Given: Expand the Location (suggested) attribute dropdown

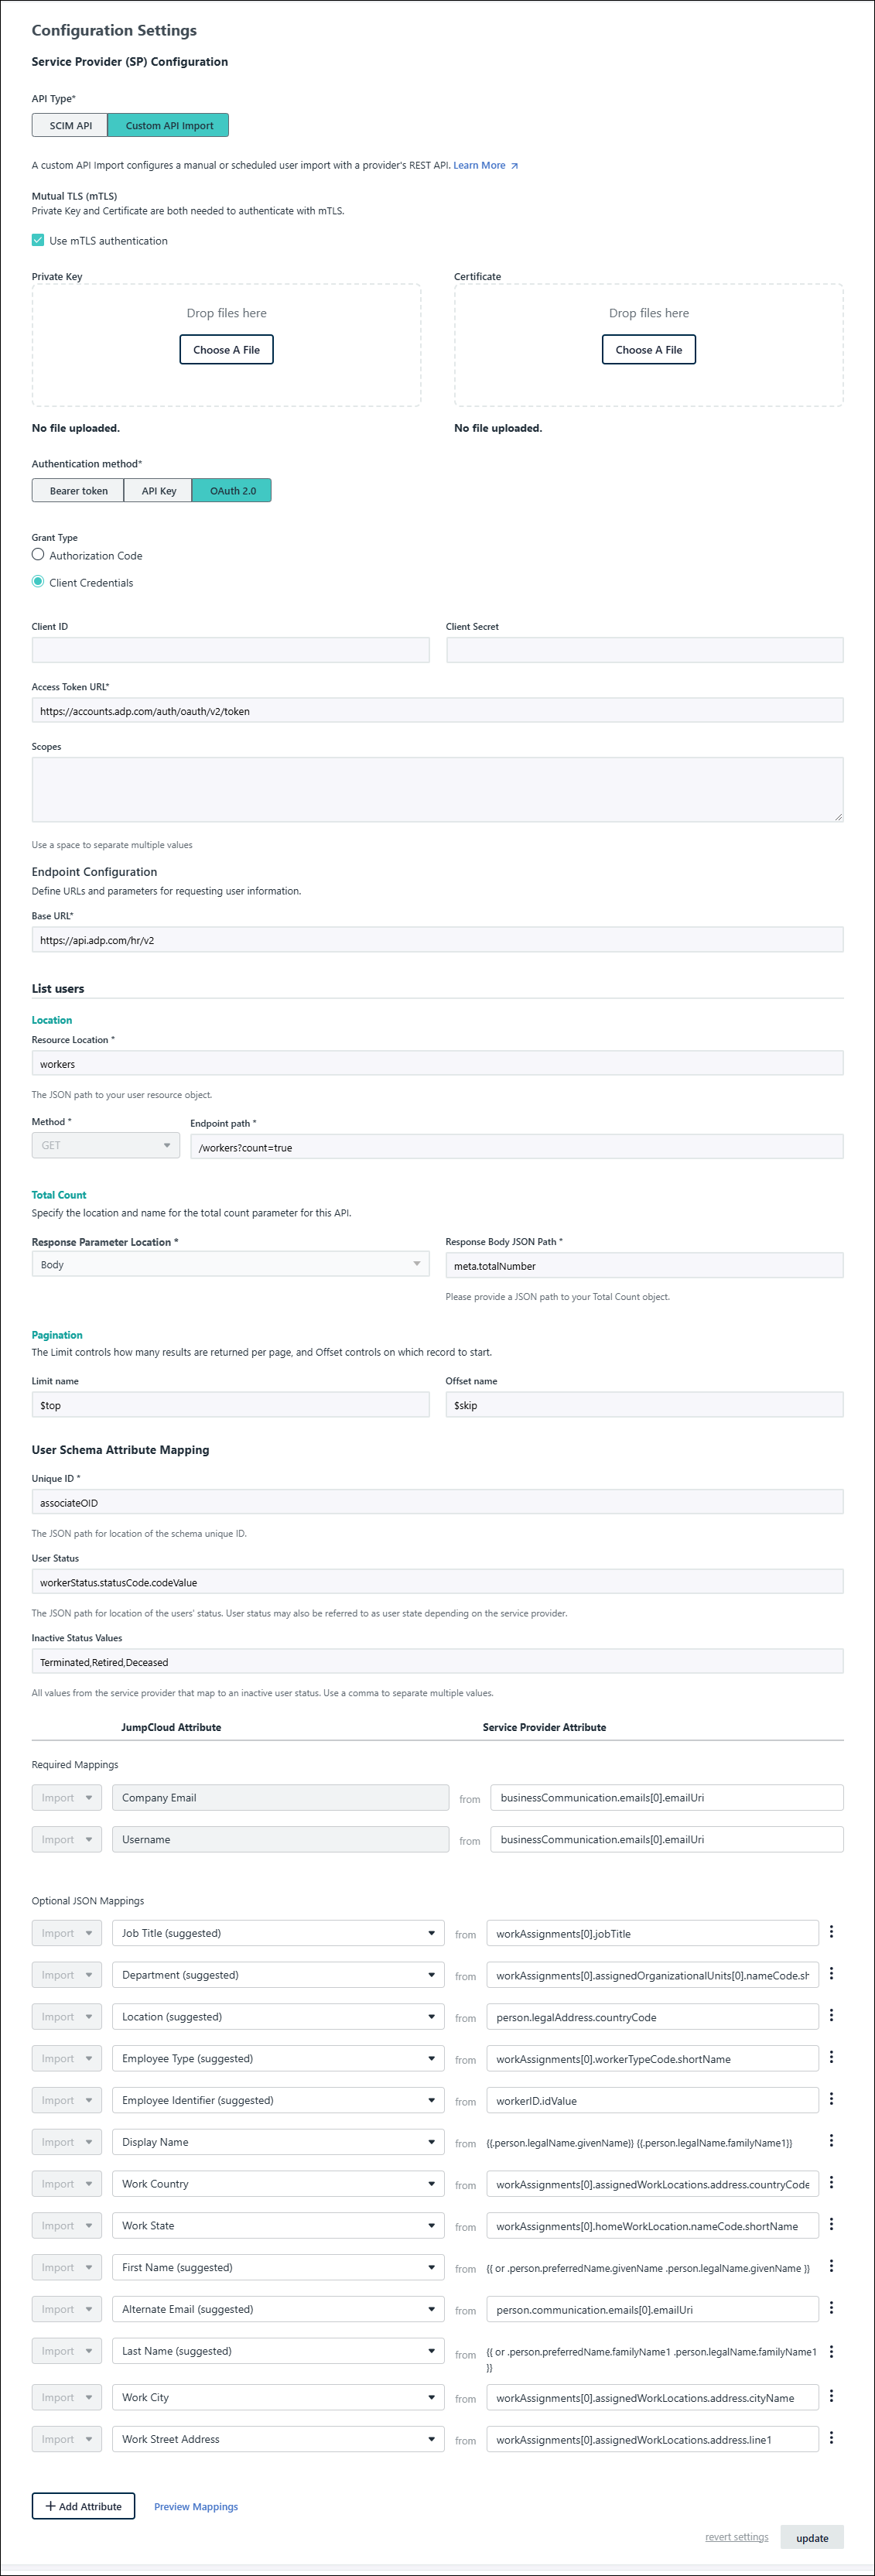Looking at the screenshot, I should 277,2016.
